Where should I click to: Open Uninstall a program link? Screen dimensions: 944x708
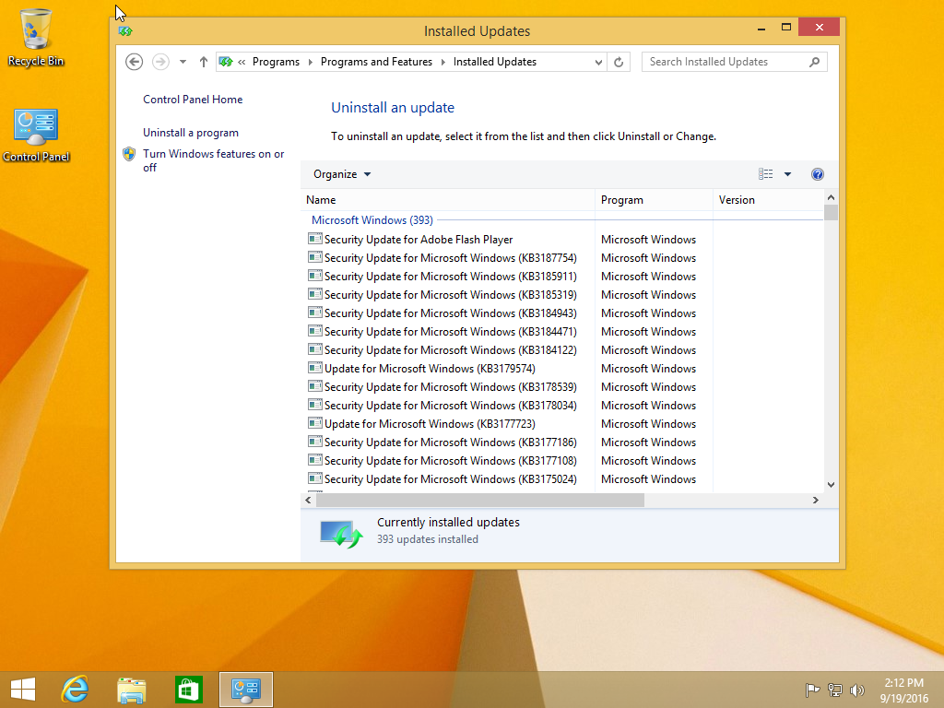[x=190, y=133]
